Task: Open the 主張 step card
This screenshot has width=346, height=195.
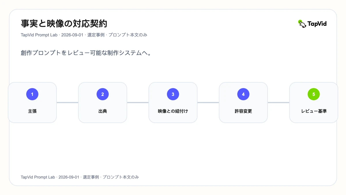Action: tap(32, 103)
